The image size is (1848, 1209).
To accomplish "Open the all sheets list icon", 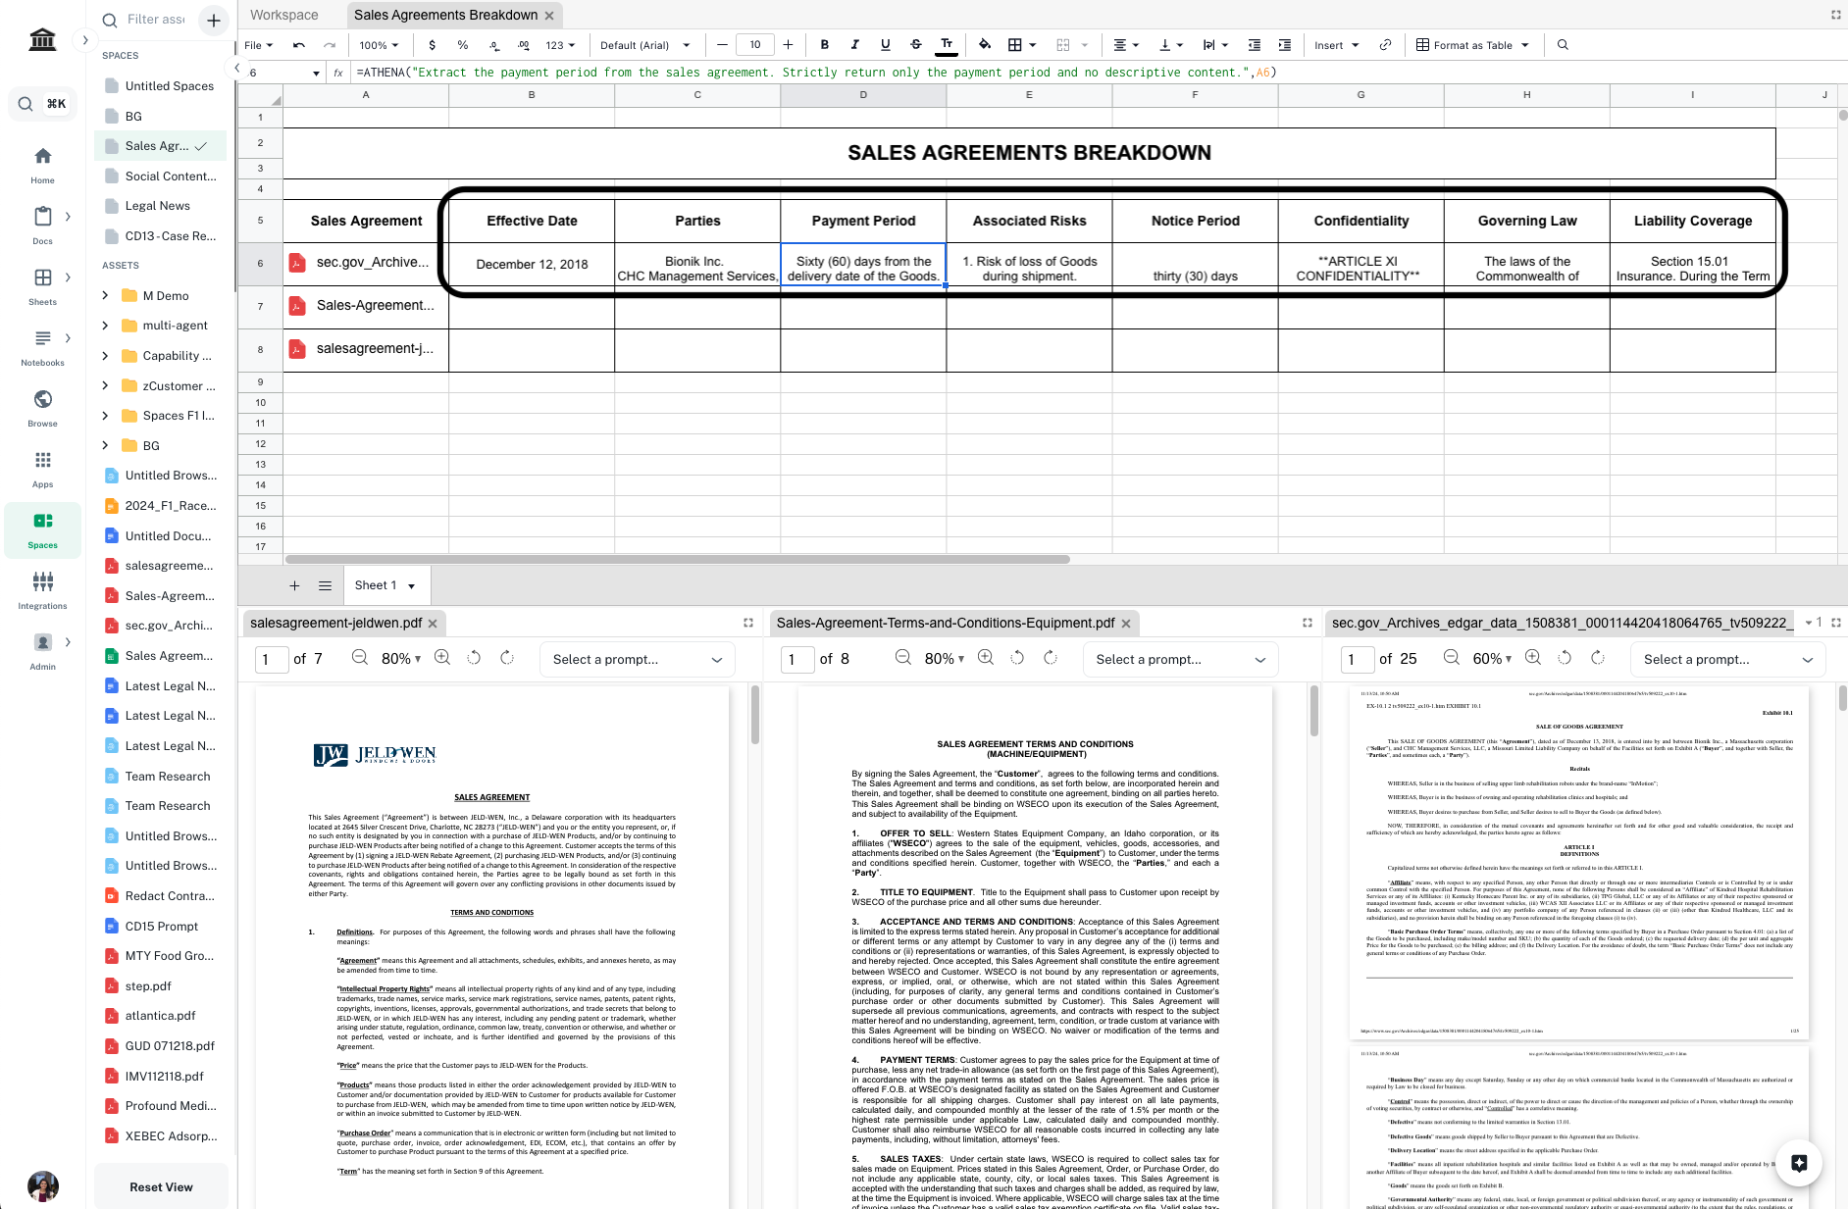I will click(325, 585).
